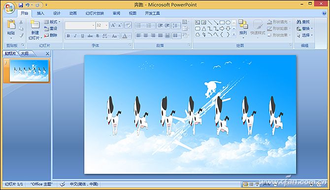This screenshot has width=330, height=190.
Task: Click the zoom out minus button
Action: click(x=275, y=185)
